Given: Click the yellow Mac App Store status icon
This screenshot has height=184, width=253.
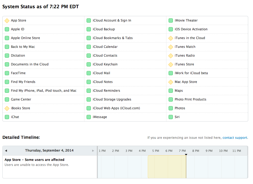Looking at the screenshot, I should click(x=171, y=82).
